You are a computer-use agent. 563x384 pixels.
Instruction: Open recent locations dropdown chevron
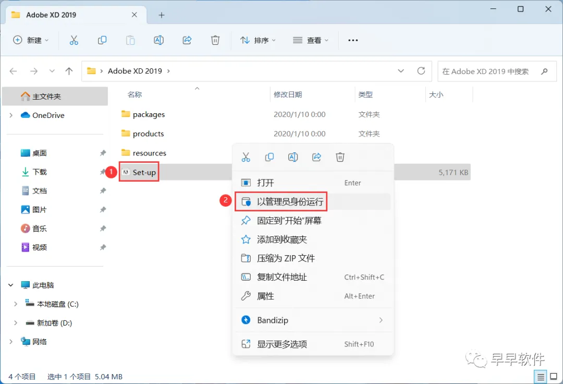pos(52,71)
